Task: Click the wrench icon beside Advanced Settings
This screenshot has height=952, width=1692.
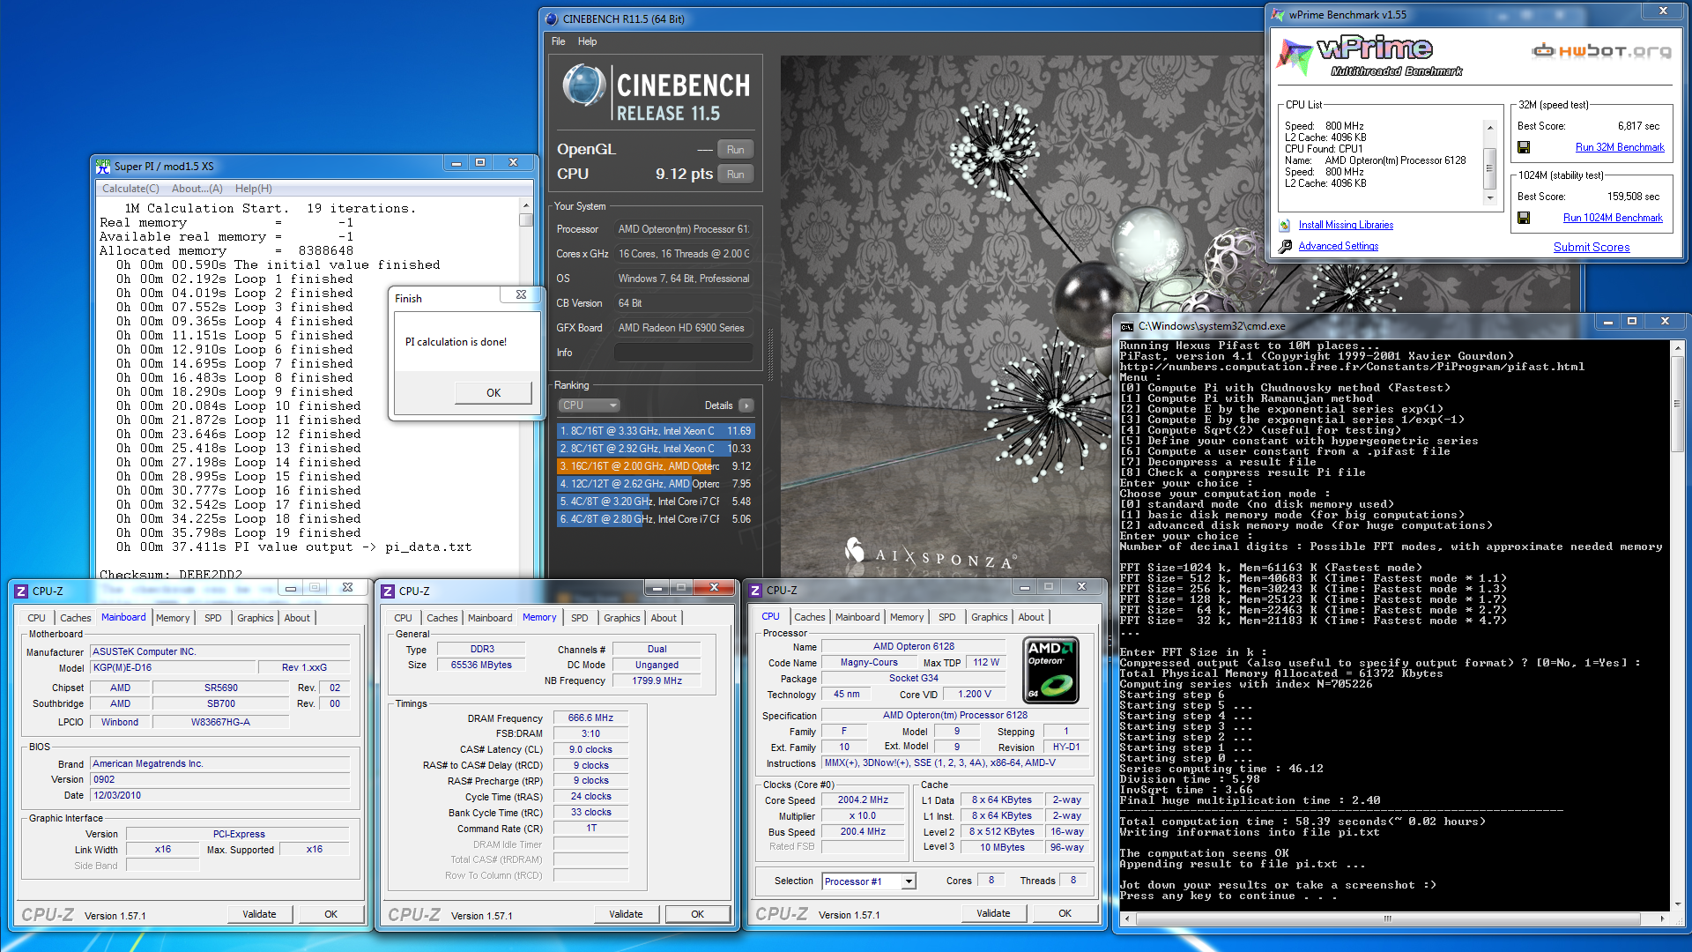Action: click(1285, 246)
